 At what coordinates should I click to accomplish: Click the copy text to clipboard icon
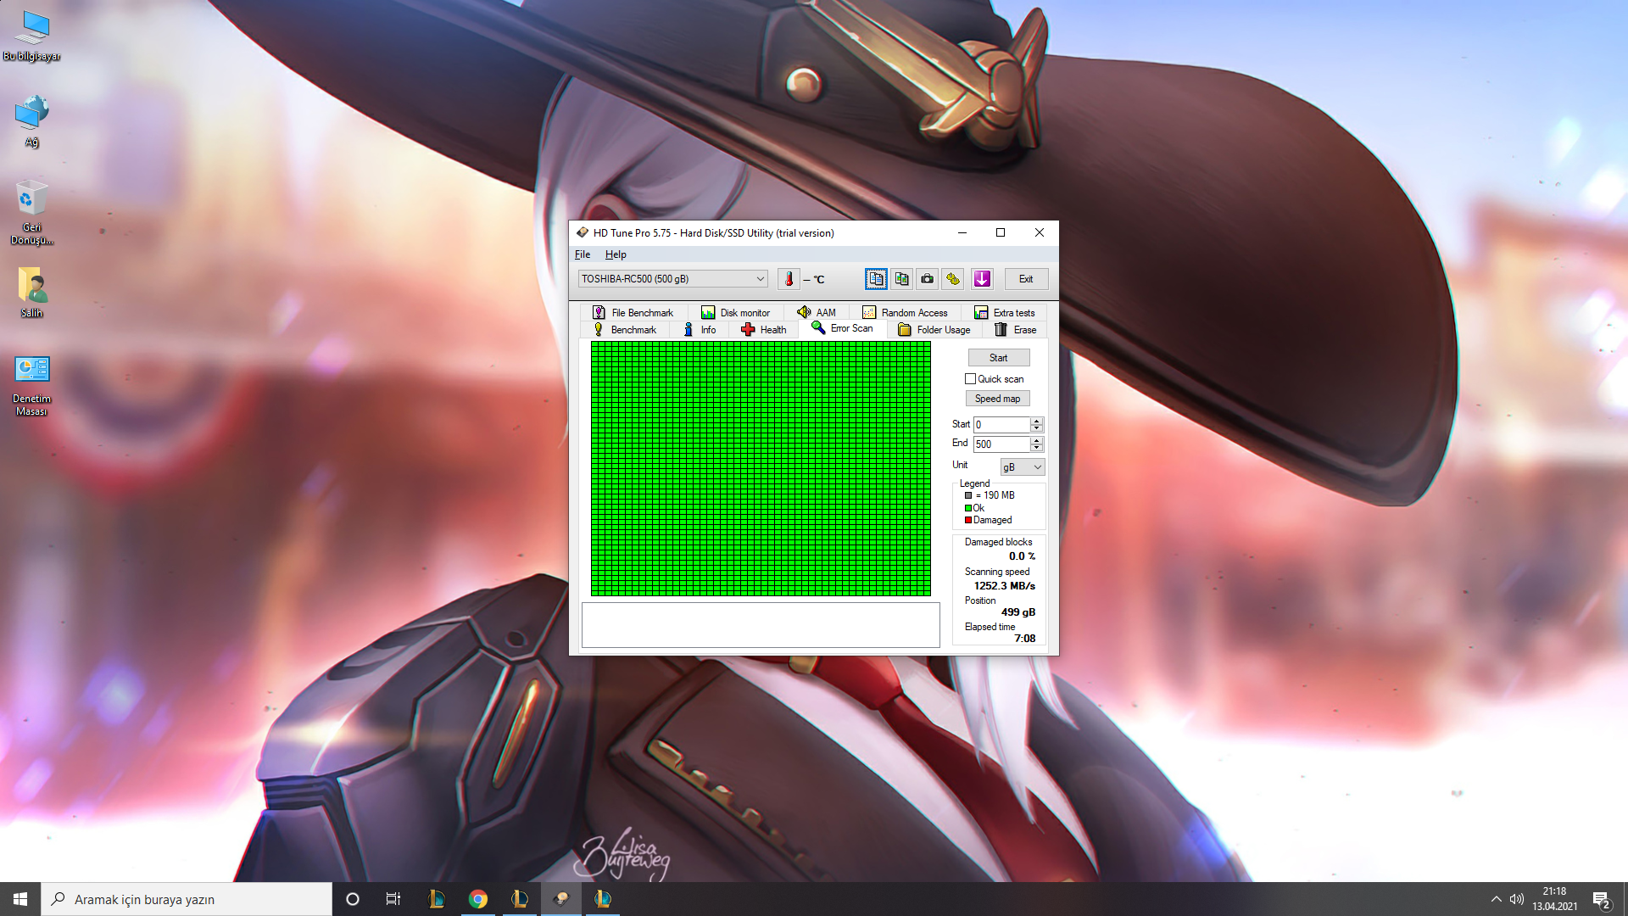[876, 279]
